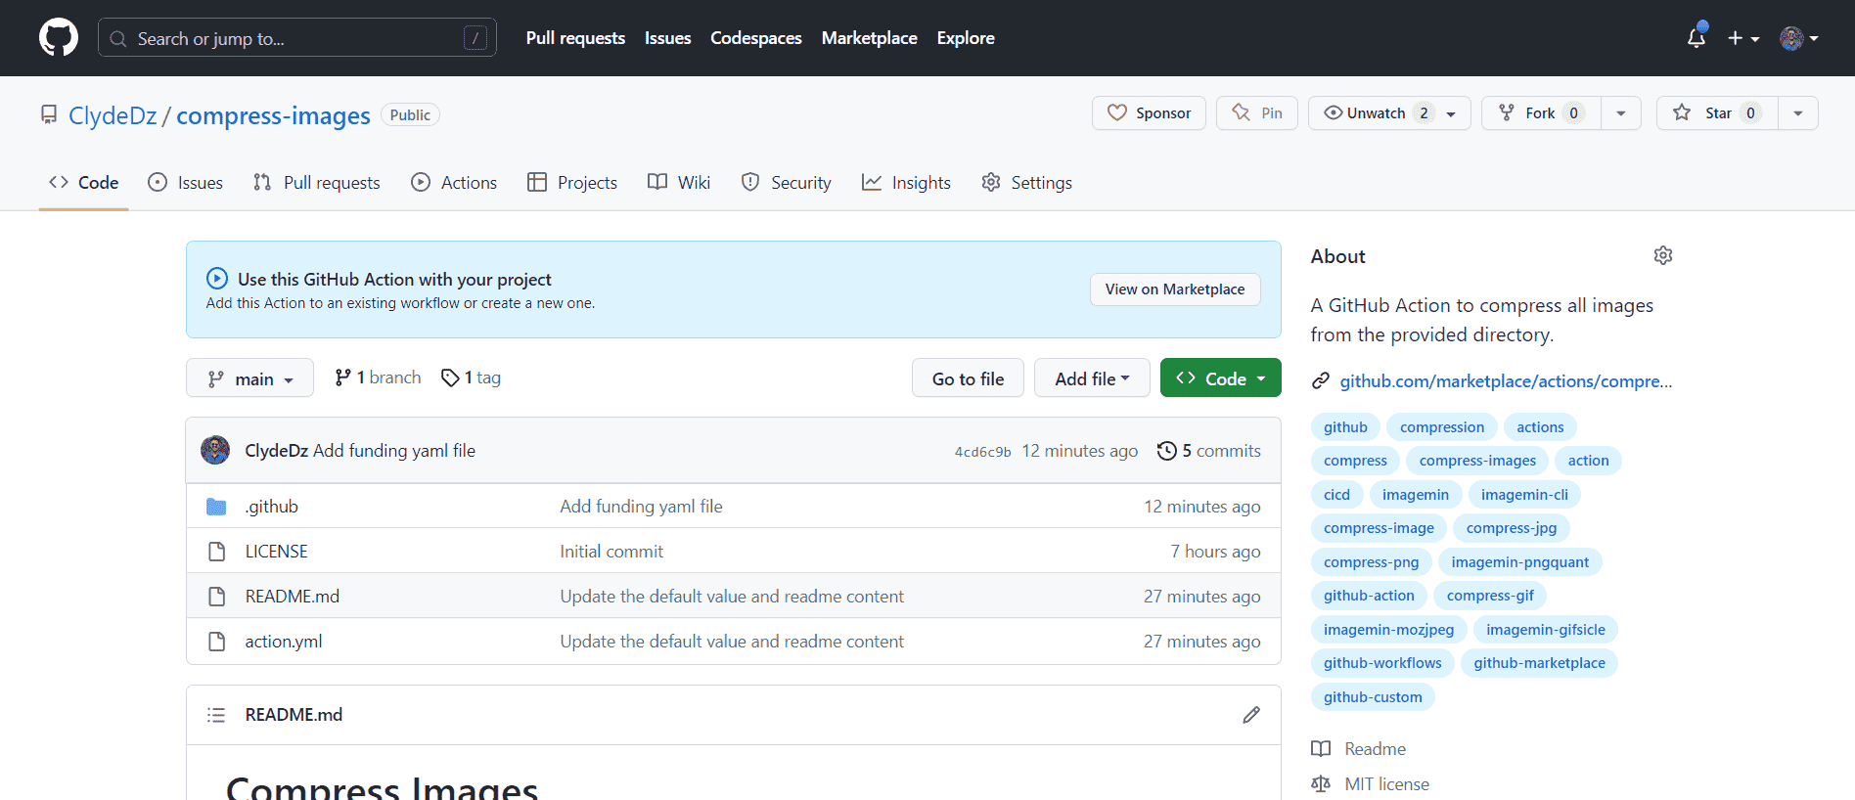Screen dimensions: 1855x800
Task: Open the GitHub home logo
Action: (x=59, y=38)
